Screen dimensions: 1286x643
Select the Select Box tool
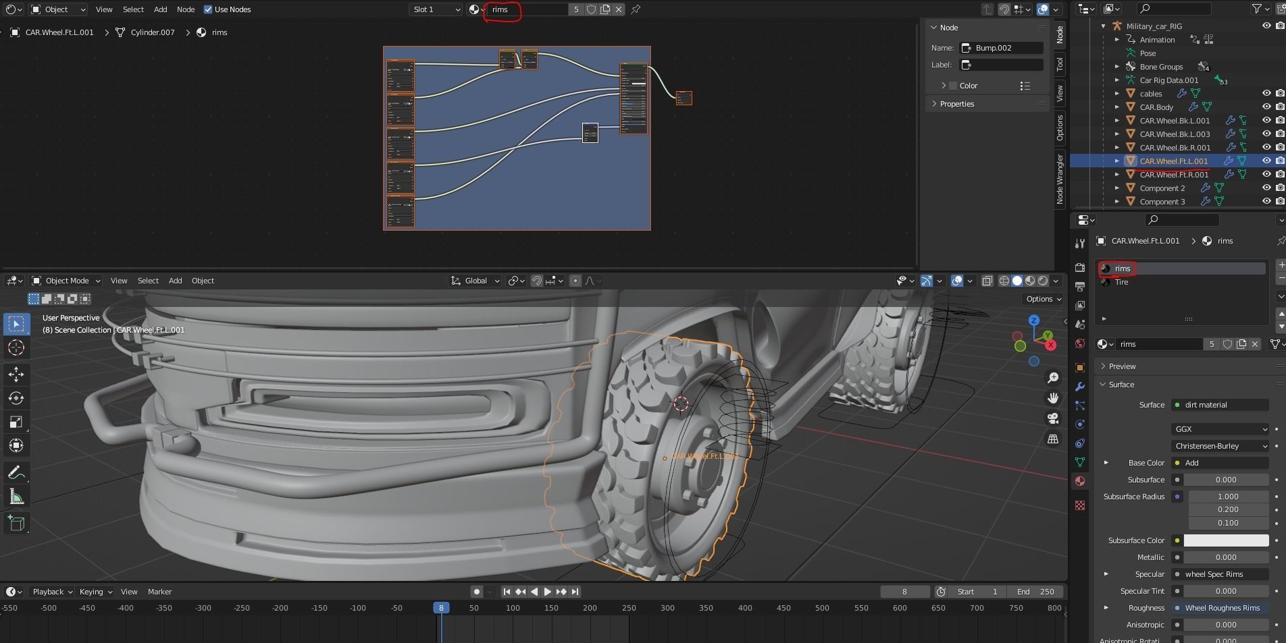click(x=16, y=324)
